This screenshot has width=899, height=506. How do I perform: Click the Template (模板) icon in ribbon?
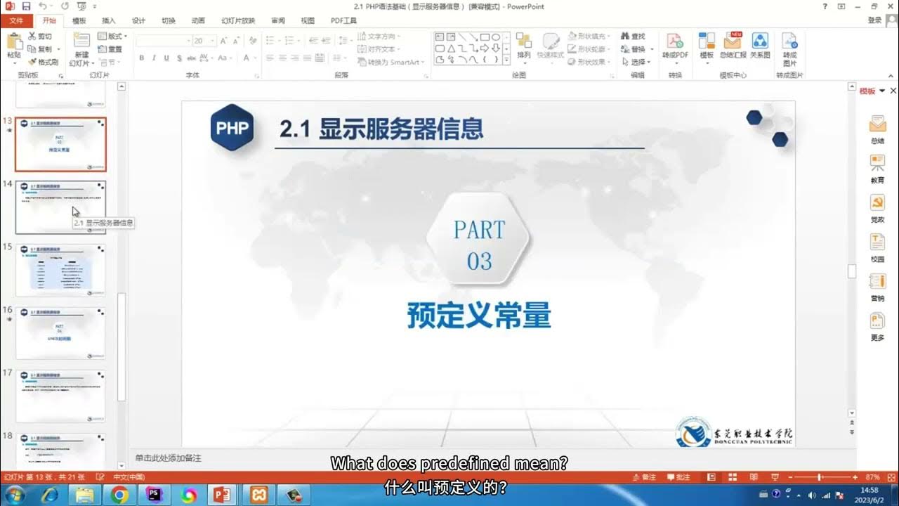pos(707,41)
